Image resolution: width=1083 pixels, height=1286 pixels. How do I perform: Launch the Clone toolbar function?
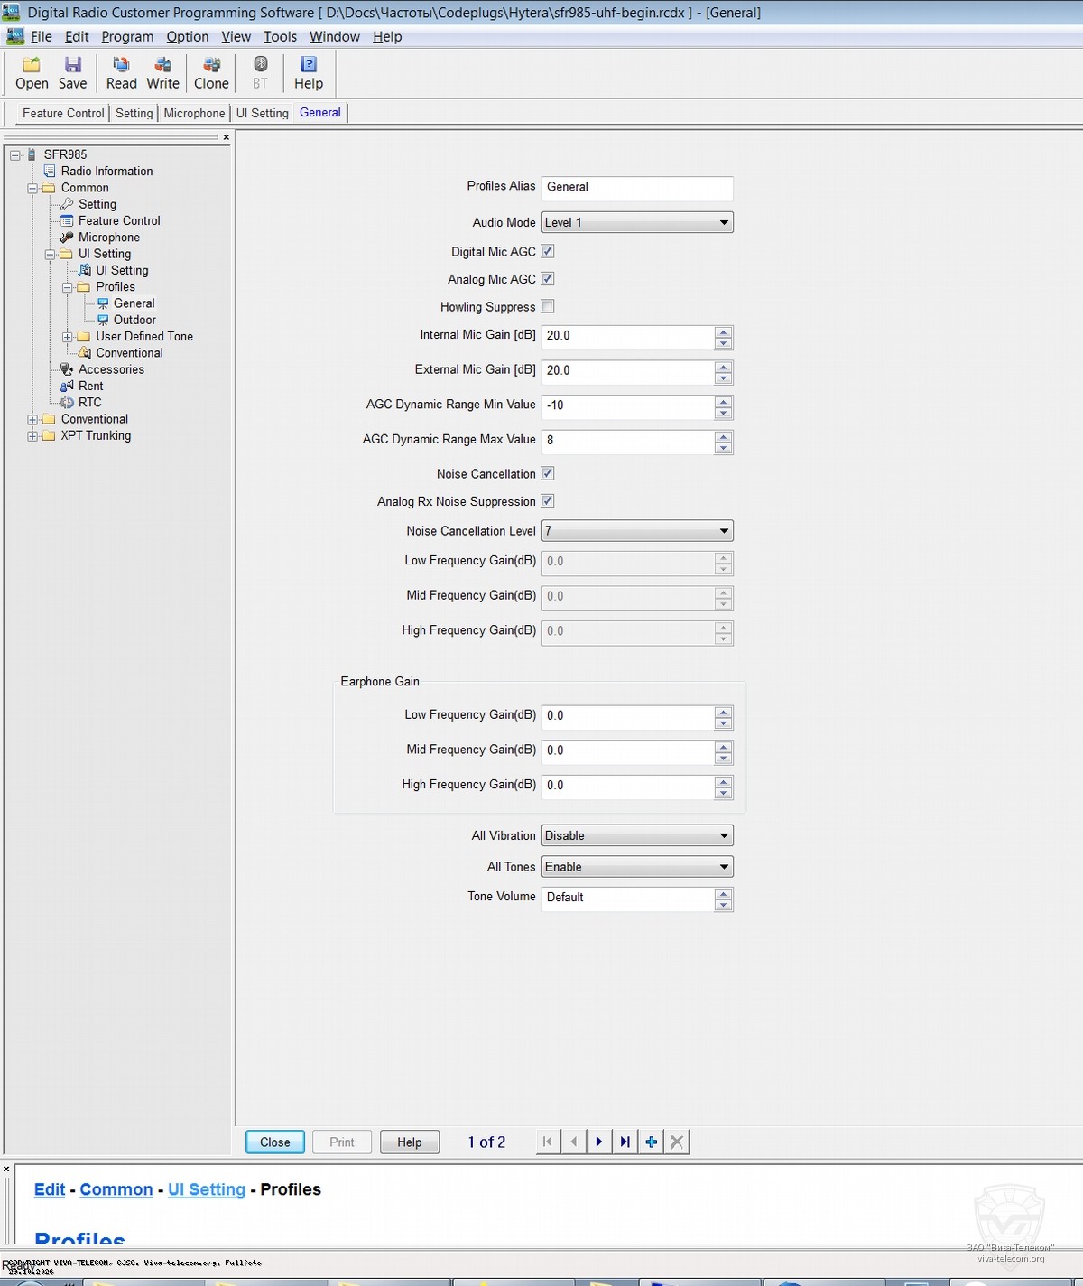click(x=211, y=72)
